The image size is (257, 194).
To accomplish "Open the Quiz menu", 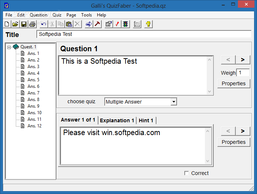I will (x=57, y=15).
